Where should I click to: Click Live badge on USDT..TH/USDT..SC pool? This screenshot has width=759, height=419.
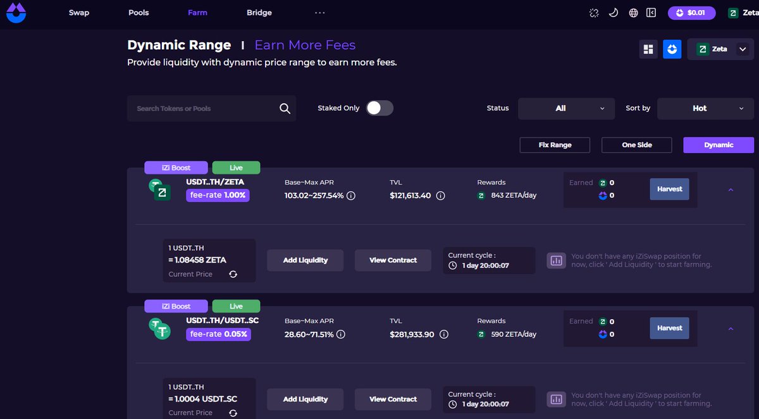point(236,307)
